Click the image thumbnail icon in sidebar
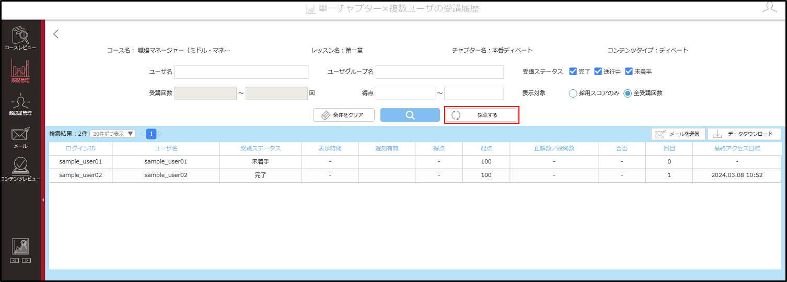Screen dimensions: 787x282 [20, 246]
